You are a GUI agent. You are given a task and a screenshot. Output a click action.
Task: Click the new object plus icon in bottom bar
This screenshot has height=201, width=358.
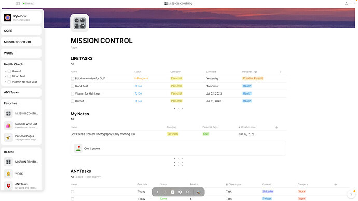coord(173,192)
